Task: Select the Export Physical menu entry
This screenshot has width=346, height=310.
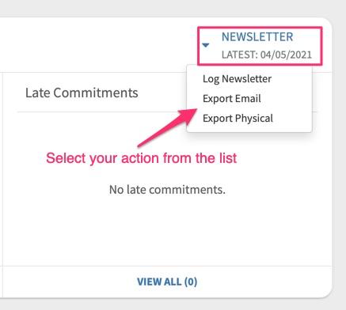Action: 238,119
